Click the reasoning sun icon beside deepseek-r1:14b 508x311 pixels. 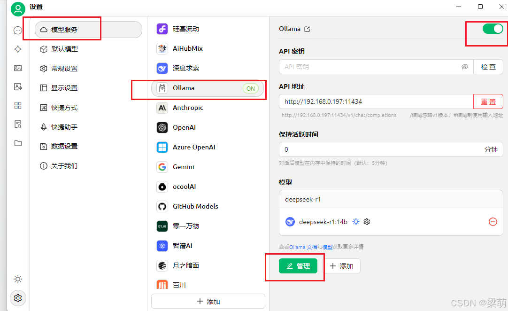tap(356, 222)
